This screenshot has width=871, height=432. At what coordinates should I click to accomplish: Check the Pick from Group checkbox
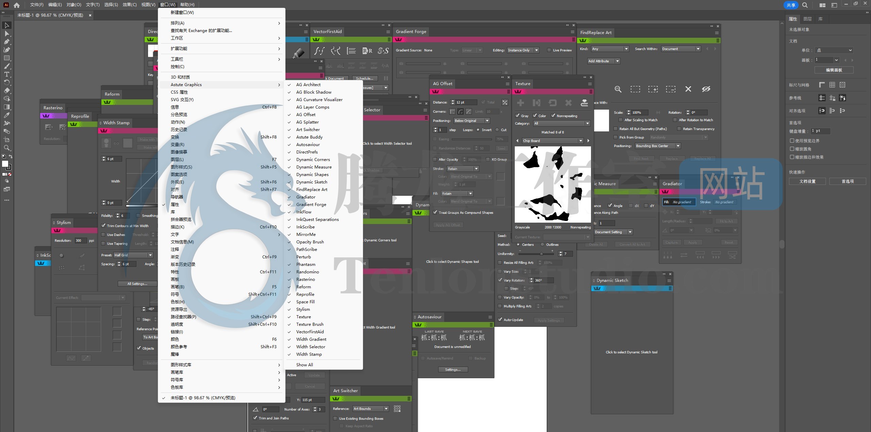tap(615, 138)
